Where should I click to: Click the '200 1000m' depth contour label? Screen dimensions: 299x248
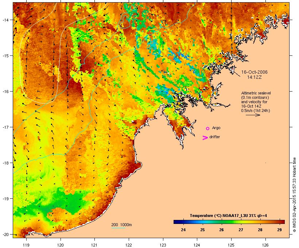[121, 225]
